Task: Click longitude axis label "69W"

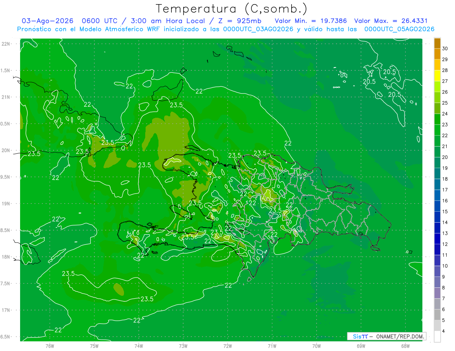Action: pos(361,346)
